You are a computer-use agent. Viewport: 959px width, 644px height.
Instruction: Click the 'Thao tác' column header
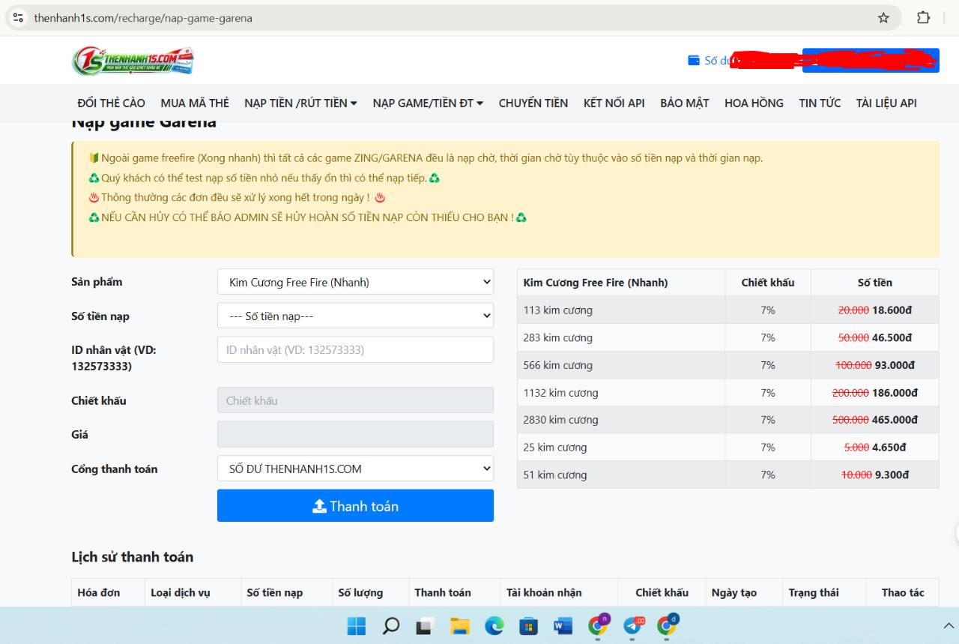(903, 592)
